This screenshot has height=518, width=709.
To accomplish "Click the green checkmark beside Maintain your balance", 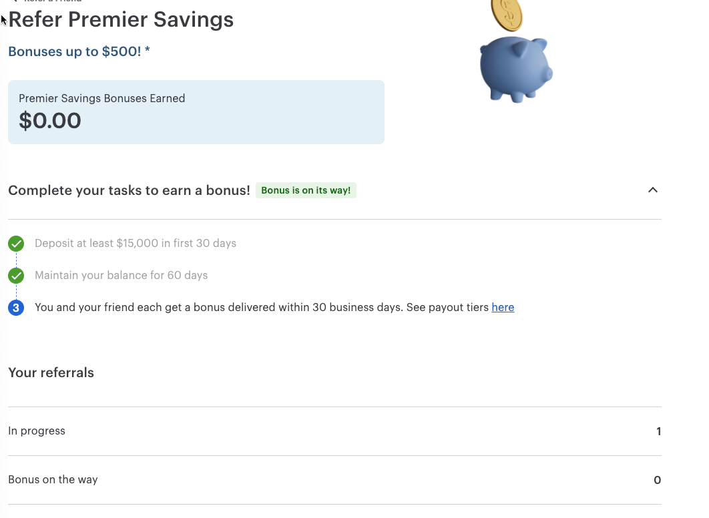I will [16, 276].
